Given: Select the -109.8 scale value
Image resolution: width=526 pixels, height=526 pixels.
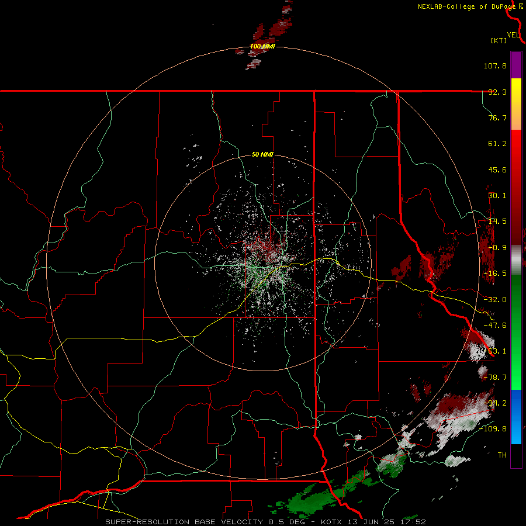Looking at the screenshot, I should tap(493, 429).
